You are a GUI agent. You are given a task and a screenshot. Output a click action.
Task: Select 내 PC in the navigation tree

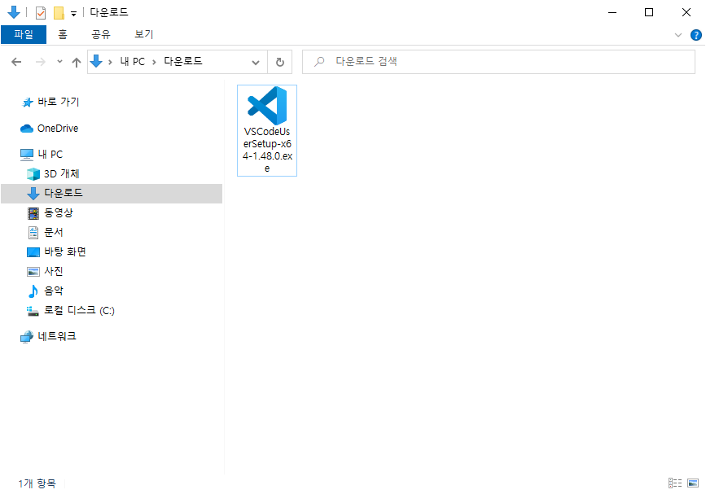[50, 155]
